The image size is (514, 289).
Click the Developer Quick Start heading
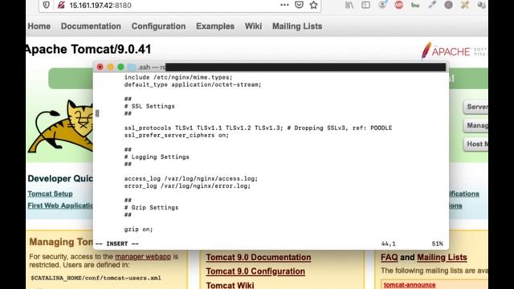point(60,178)
